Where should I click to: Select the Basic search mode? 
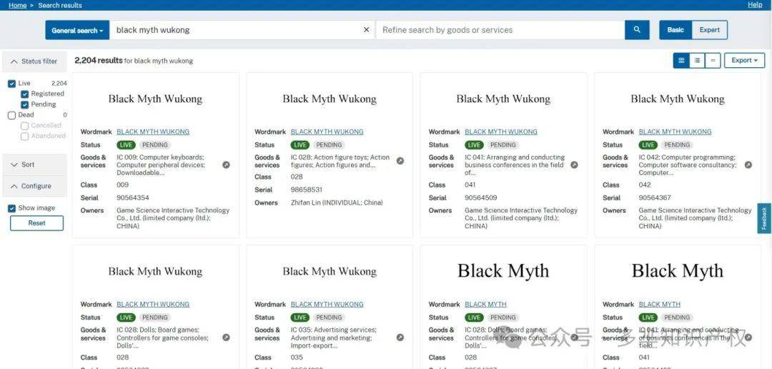pyautogui.click(x=675, y=30)
